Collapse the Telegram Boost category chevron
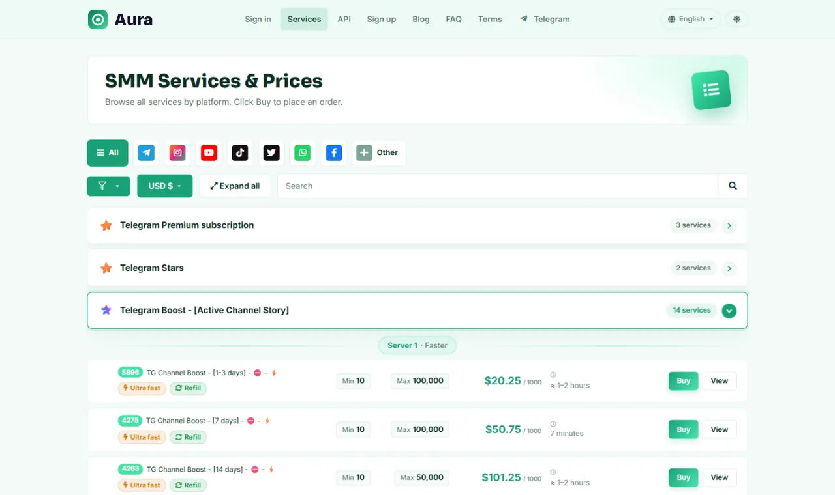Screen dimensions: 835x495 point(729,311)
